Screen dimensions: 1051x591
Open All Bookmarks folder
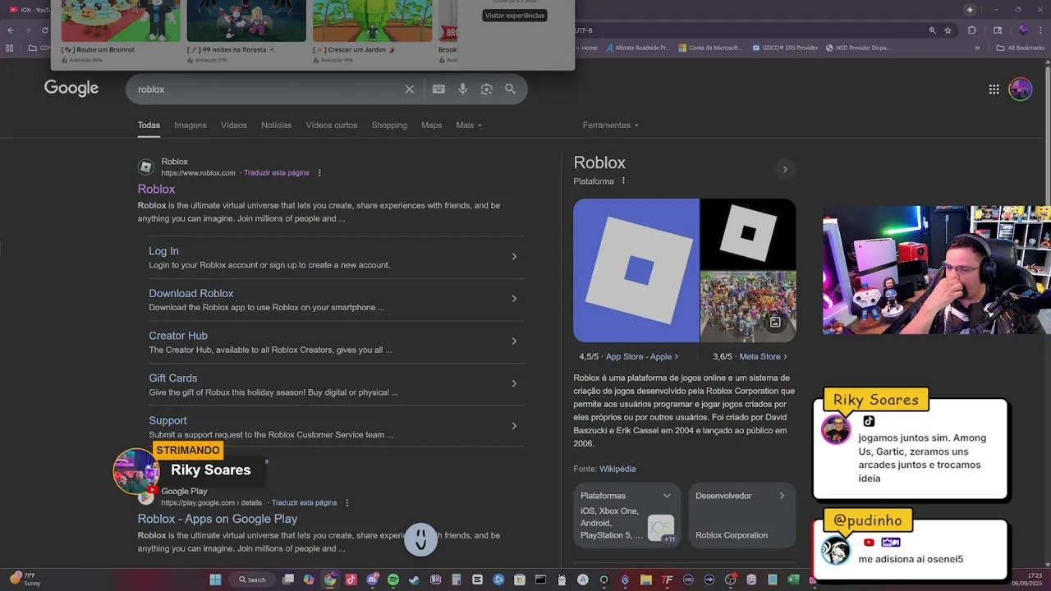click(x=1021, y=48)
